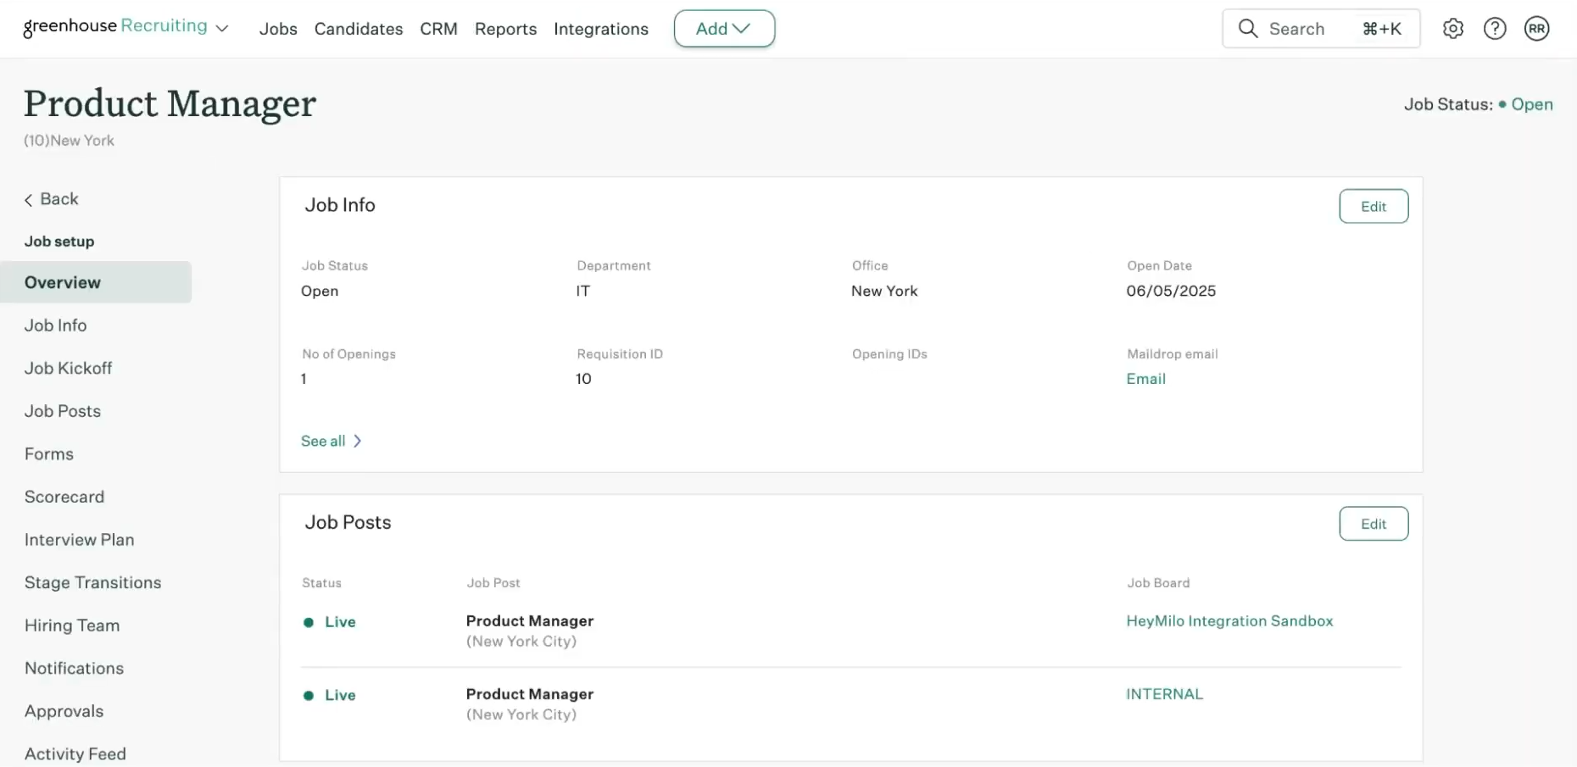Expand See all job info

(332, 441)
